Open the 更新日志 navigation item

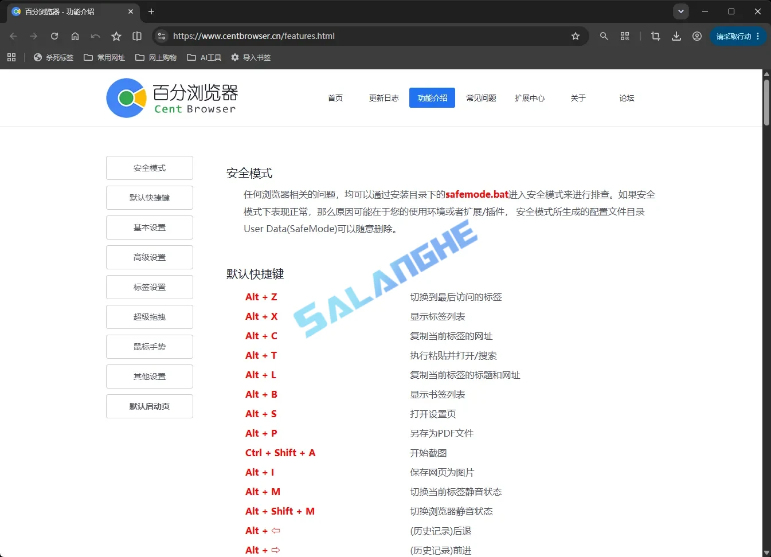click(x=384, y=98)
